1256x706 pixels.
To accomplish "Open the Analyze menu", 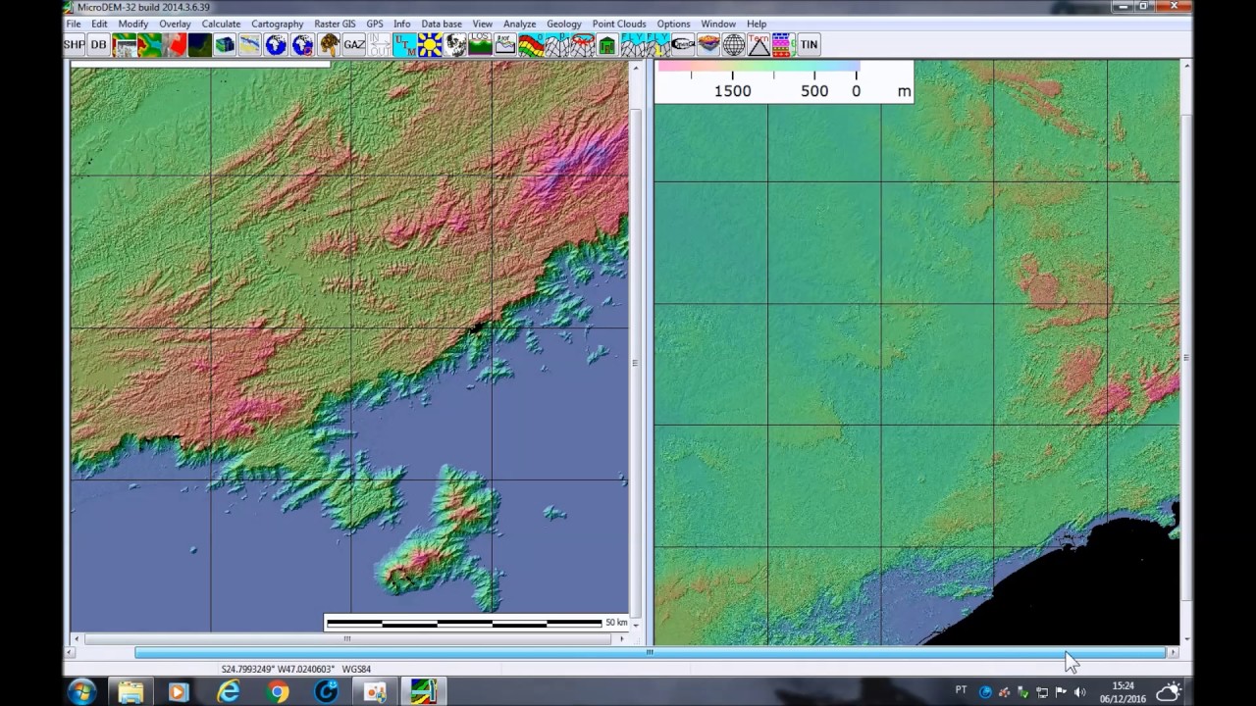I will pyautogui.click(x=520, y=24).
